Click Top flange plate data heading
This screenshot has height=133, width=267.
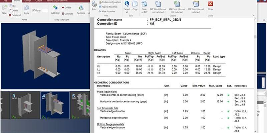pos(107,108)
